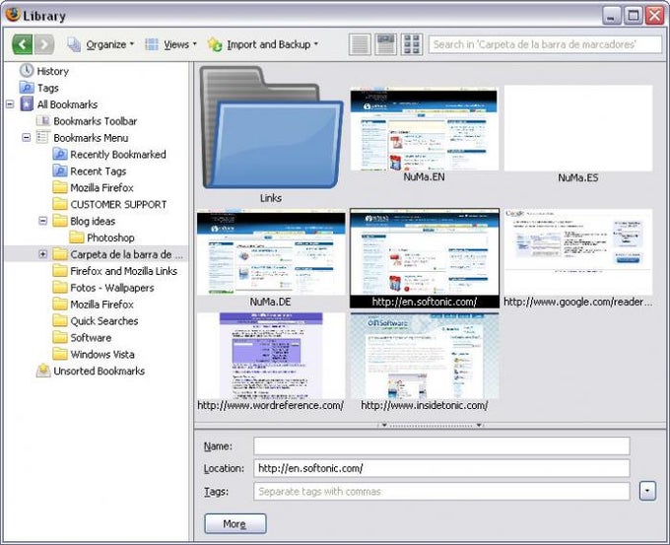Expand the tags selector dropdown arrow
The height and width of the screenshot is (545, 670).
pos(647,491)
